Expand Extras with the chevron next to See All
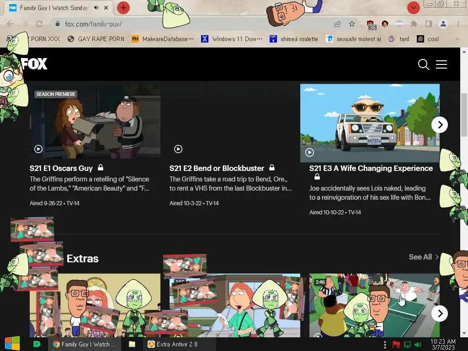This screenshot has height=351, width=468. pos(437,257)
